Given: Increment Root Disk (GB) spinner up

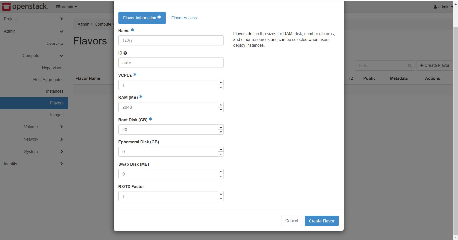Looking at the screenshot, I should click(221, 127).
